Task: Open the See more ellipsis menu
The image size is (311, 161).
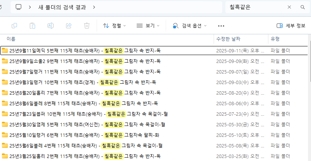Action: click(221, 26)
